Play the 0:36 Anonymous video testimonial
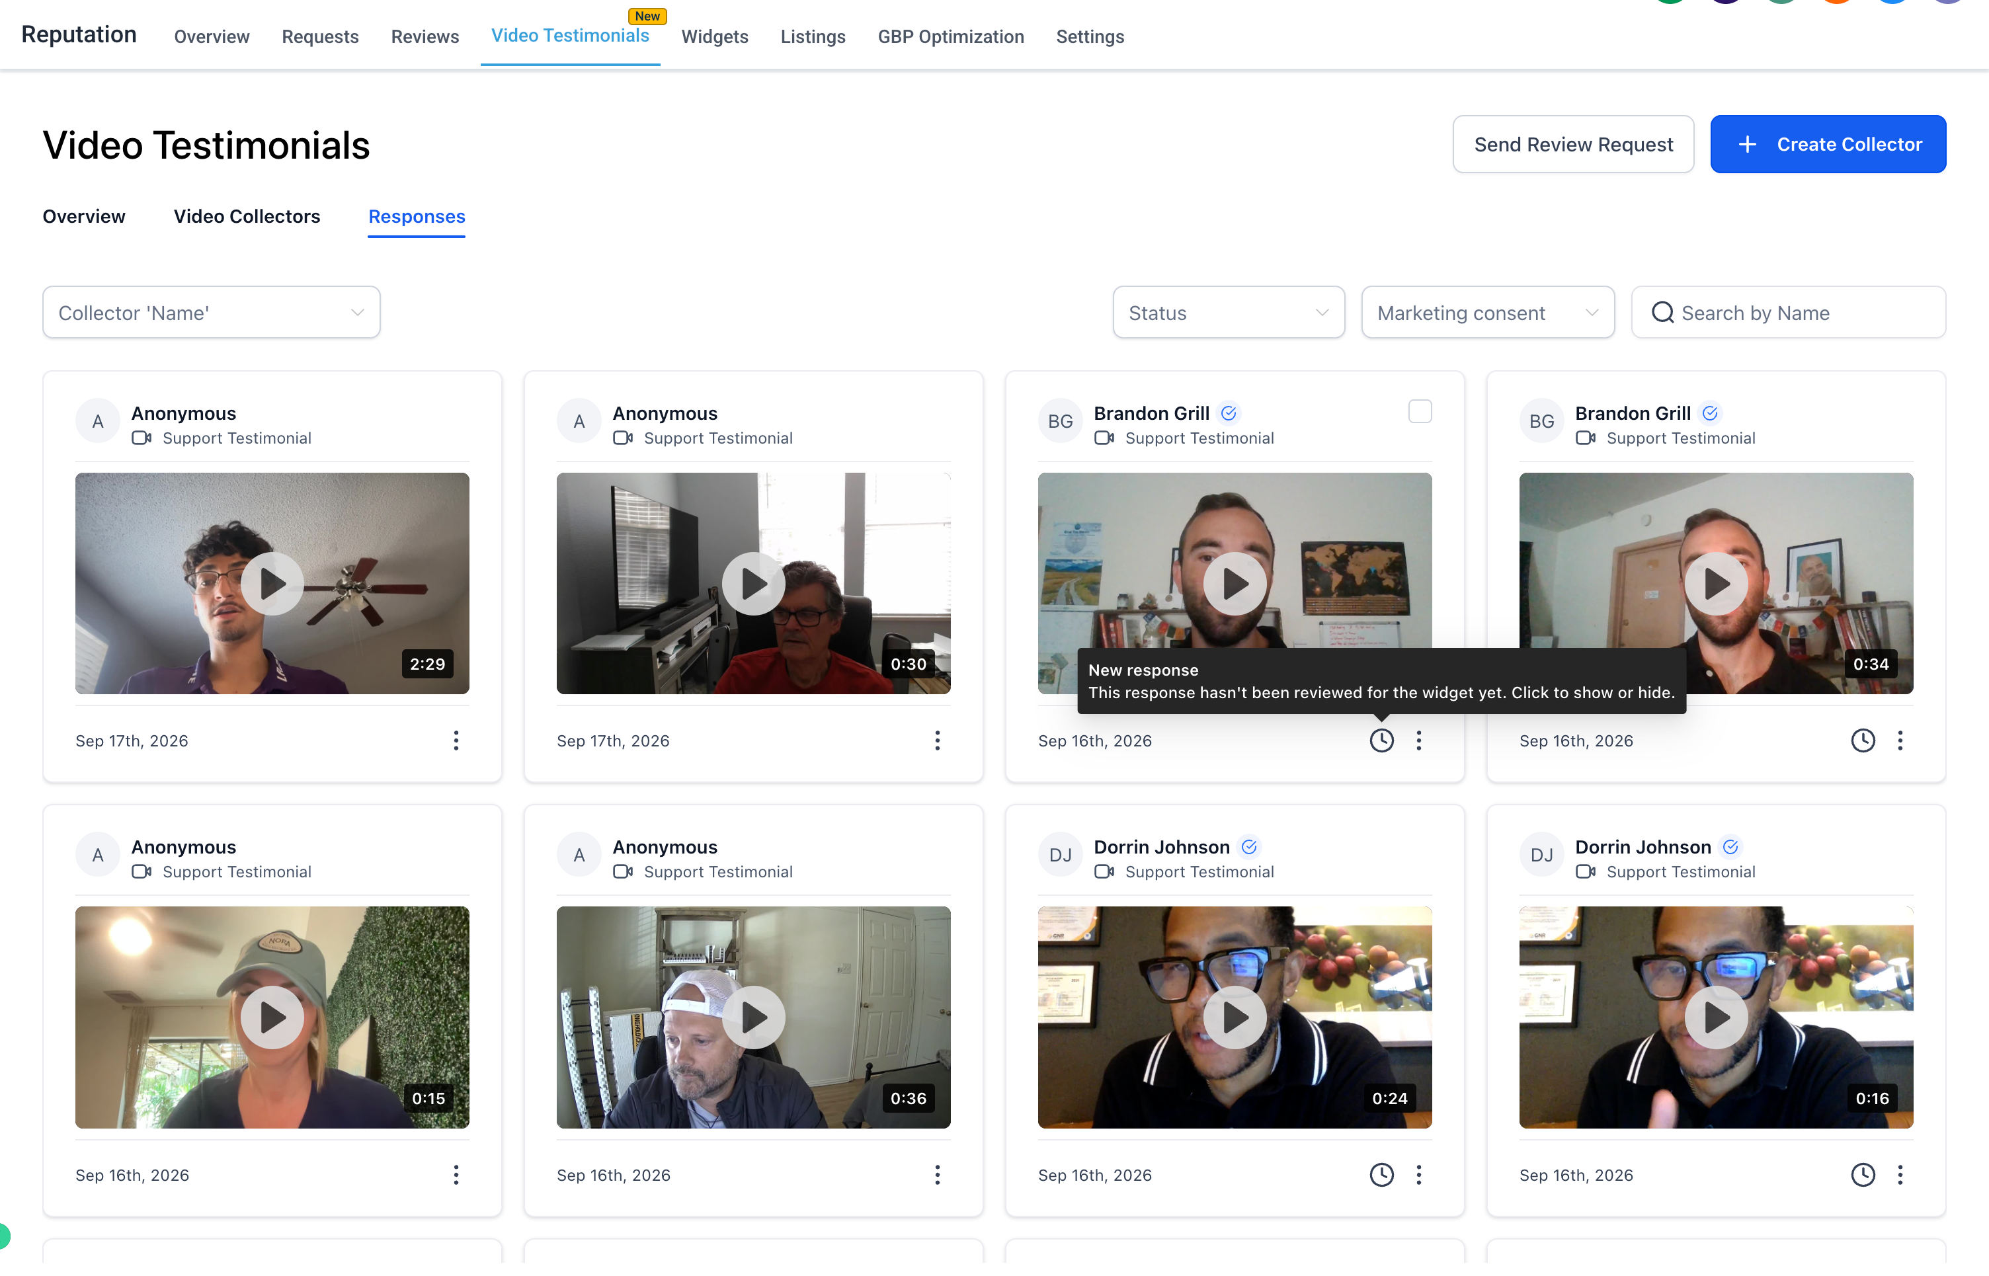1989x1276 pixels. click(753, 1017)
